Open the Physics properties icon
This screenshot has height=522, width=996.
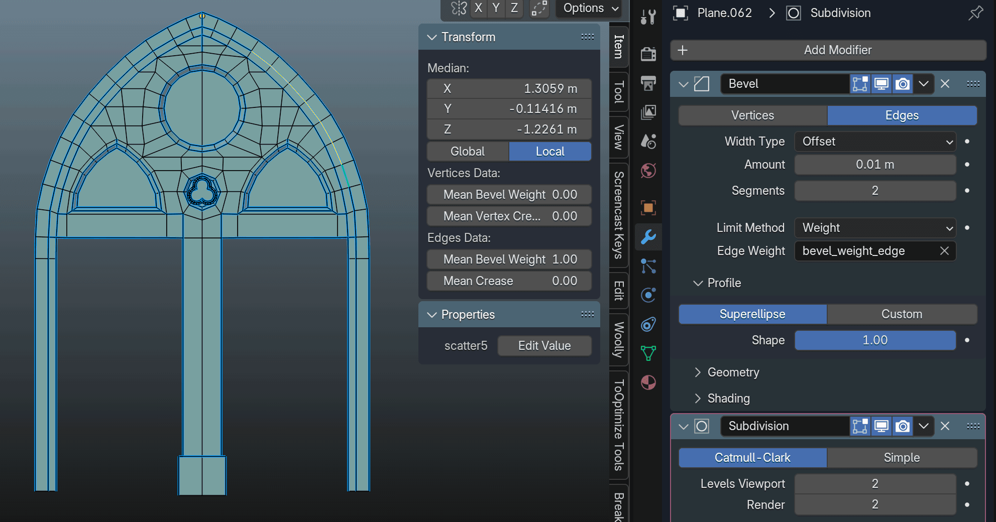648,295
